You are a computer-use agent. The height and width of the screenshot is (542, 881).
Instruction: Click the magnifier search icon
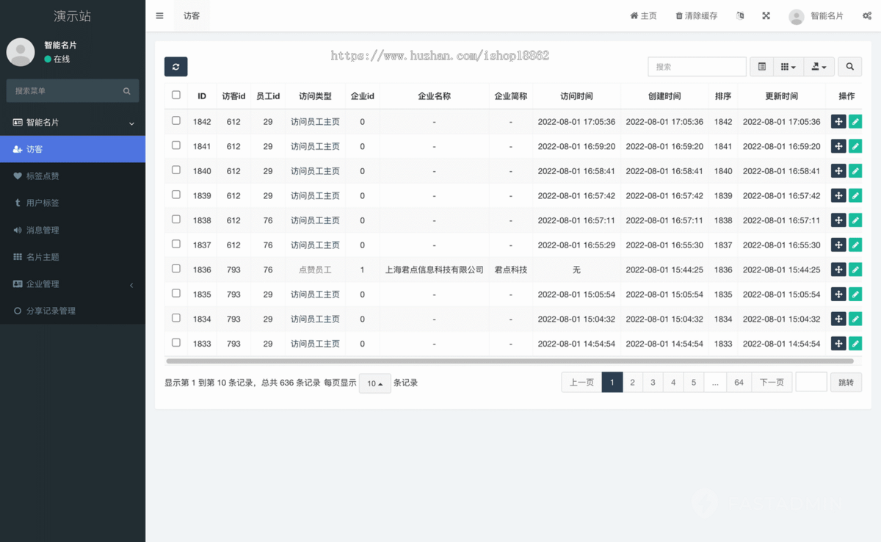[x=849, y=66]
